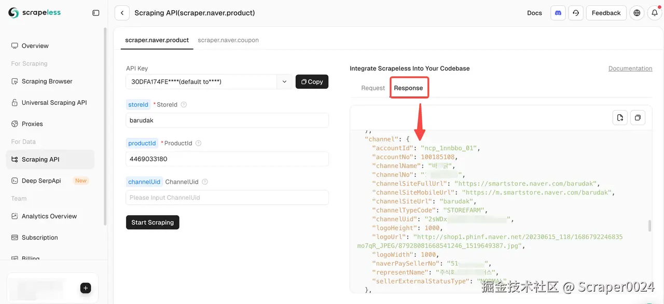Click the ChannelUid input field
Viewport: 664px width, 304px height.
coord(227,198)
